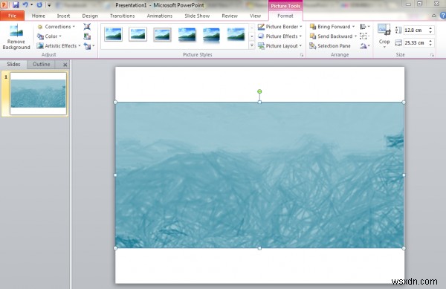
Task: Open the Align objects dropdown icon
Action: [365, 27]
